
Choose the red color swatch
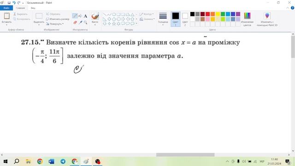click(x=207, y=14)
